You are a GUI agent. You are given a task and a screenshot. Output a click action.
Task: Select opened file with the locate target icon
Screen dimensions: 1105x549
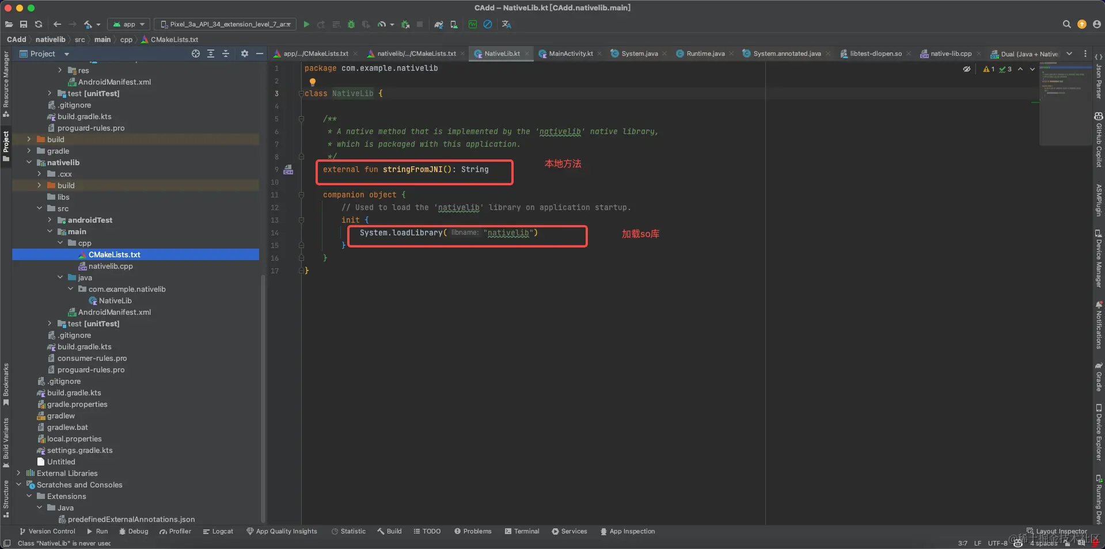pyautogui.click(x=196, y=54)
